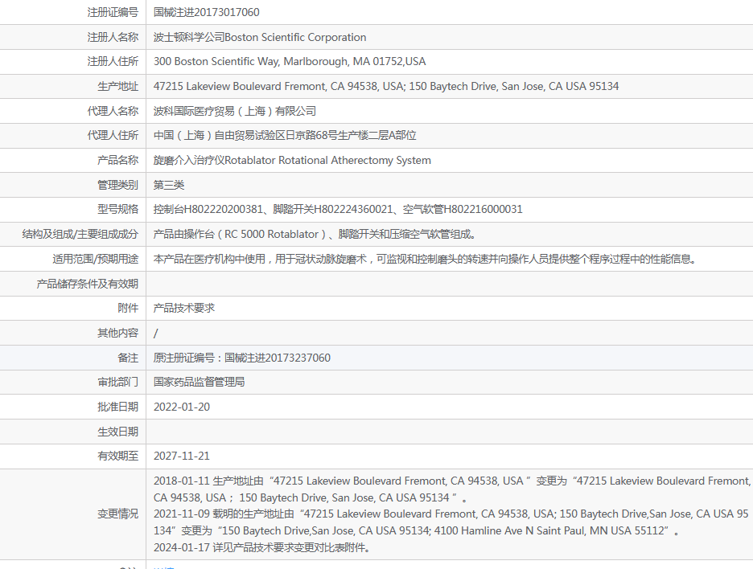
Task: Select expiry date 2027-11-21
Action: [x=182, y=456]
